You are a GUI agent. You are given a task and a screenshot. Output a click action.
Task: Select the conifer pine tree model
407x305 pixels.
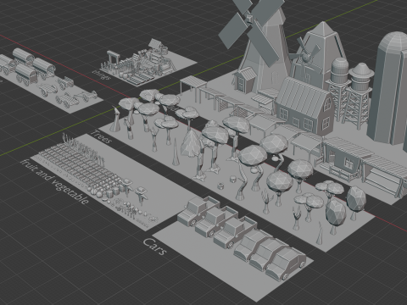click(191, 143)
